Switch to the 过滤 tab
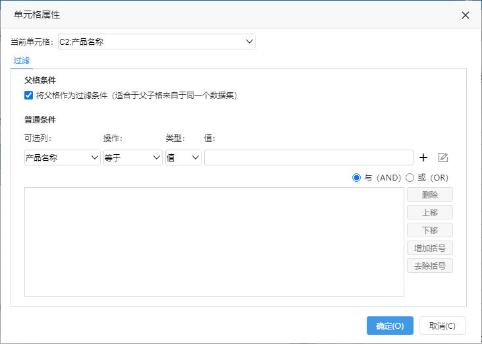Screen dimensions: 482x344 pos(22,61)
